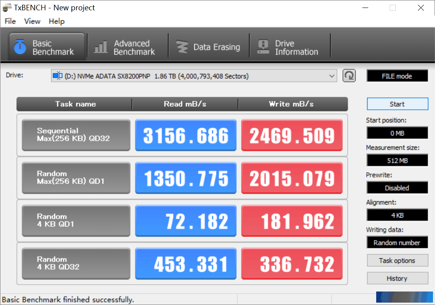The height and width of the screenshot is (305, 435).
Task: Click the Drive Information disk icon
Action: [x=263, y=46]
